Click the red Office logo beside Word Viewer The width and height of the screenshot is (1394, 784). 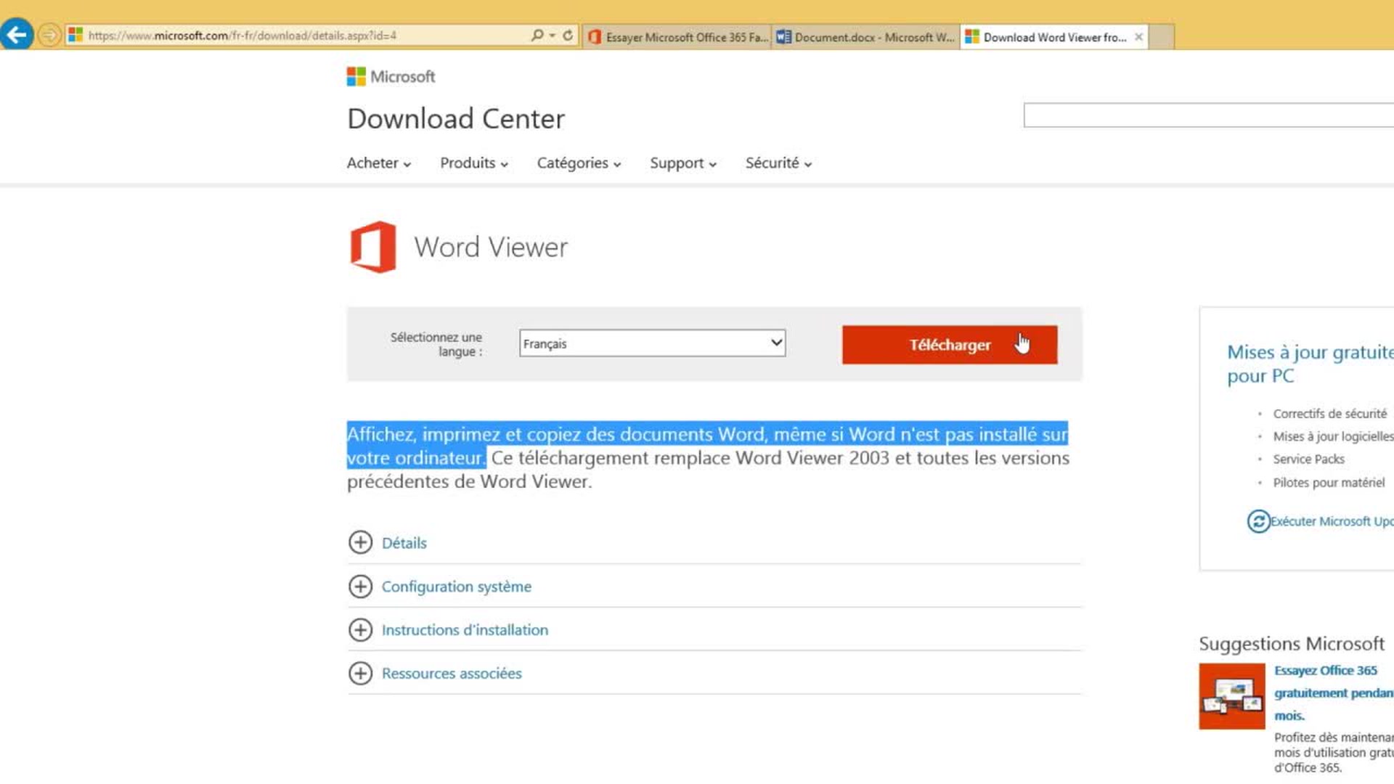click(373, 247)
